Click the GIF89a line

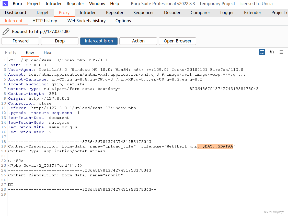pyautogui.click(x=16, y=161)
